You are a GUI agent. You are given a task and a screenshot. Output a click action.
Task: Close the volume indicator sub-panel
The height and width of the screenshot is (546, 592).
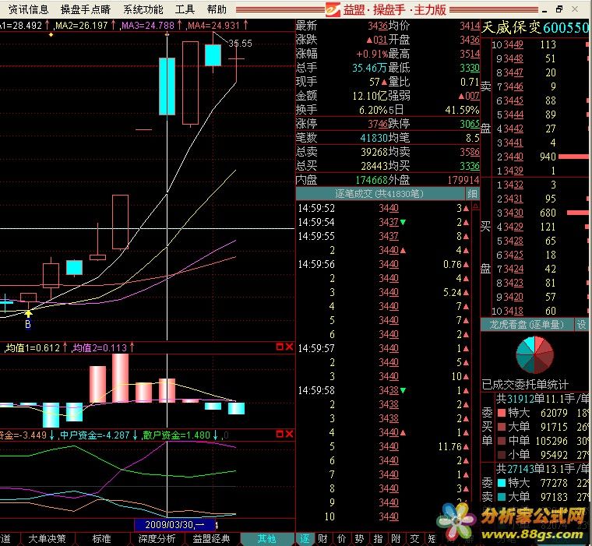289,347
